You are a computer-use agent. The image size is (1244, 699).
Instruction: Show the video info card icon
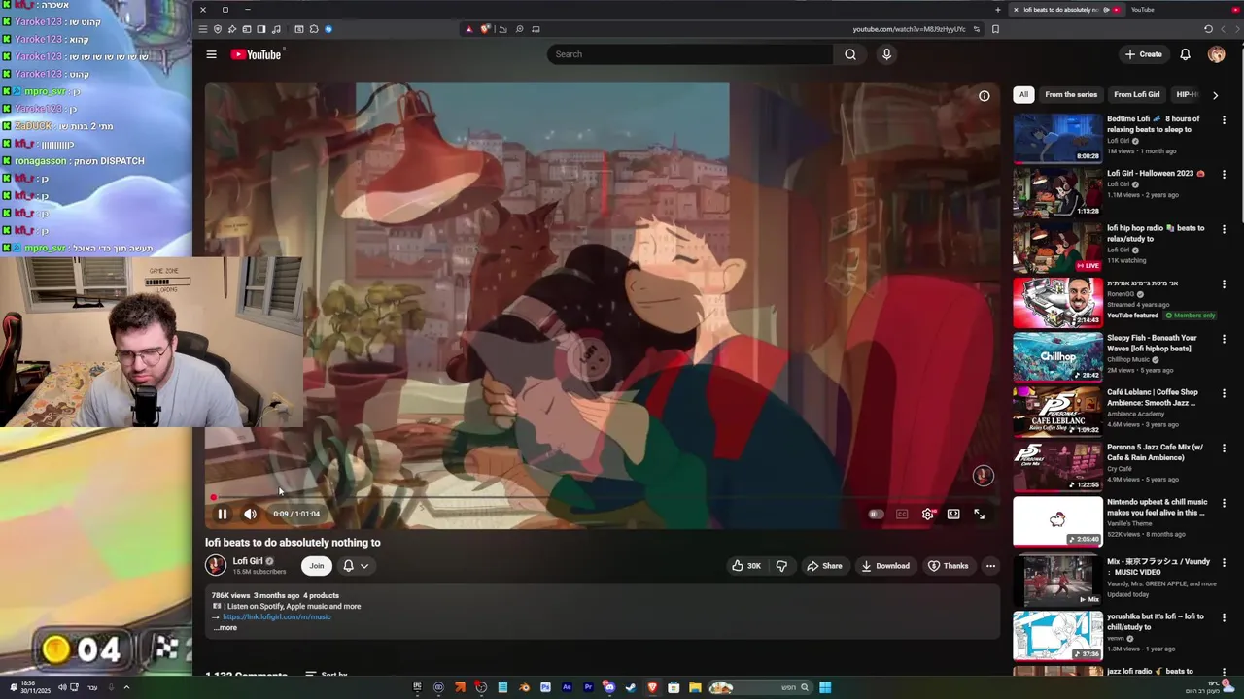[984, 96]
